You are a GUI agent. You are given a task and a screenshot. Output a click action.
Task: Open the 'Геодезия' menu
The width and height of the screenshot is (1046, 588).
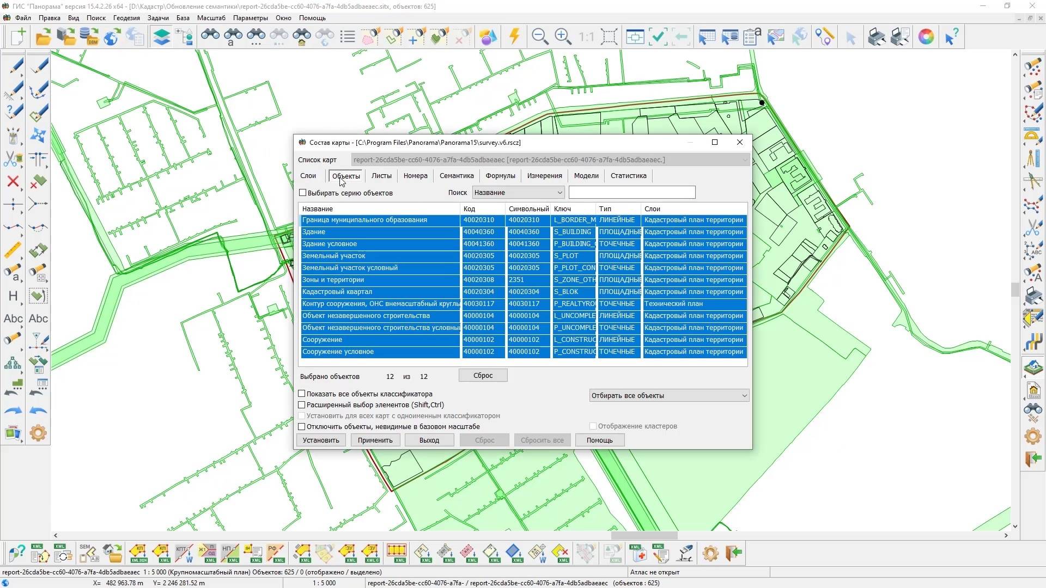point(126,18)
